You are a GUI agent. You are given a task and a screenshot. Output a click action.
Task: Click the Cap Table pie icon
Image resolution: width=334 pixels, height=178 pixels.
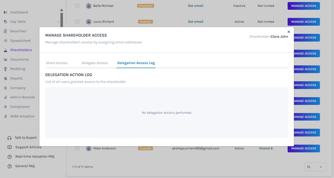click(6, 22)
